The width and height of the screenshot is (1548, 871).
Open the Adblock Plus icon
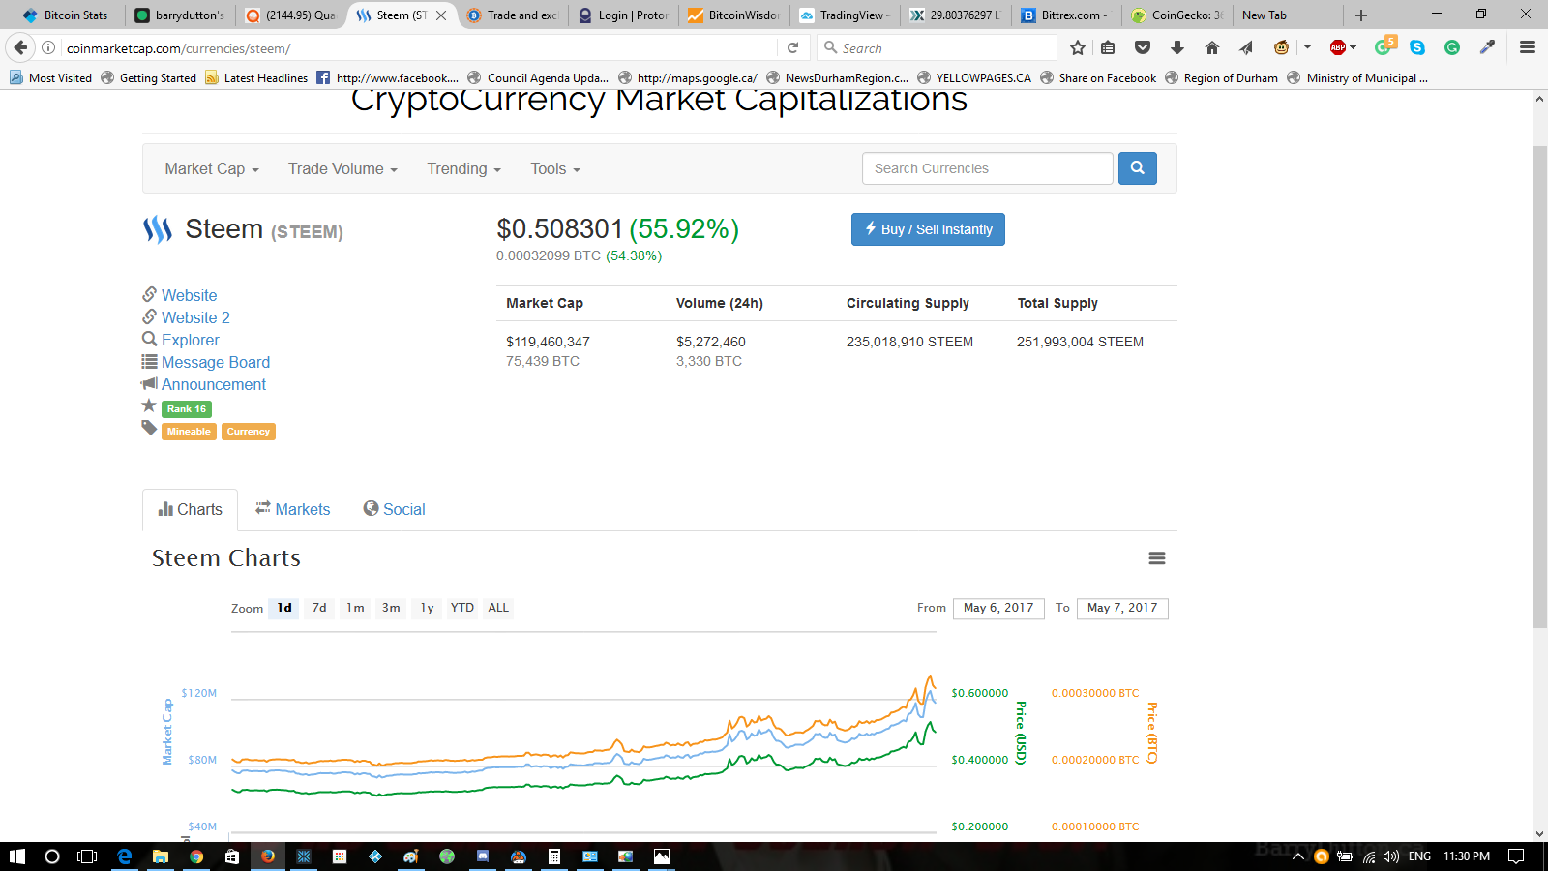[x=1338, y=47]
